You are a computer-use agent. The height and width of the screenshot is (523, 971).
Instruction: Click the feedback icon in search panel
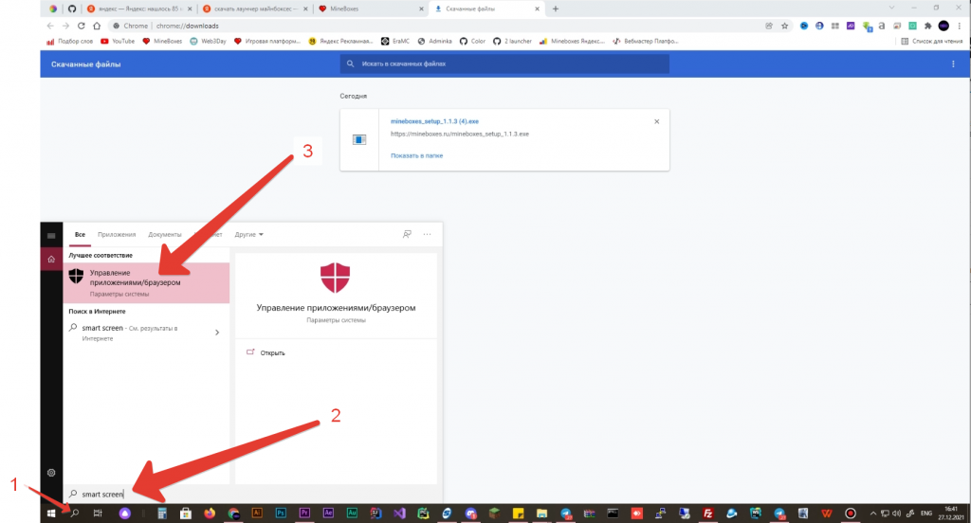tap(406, 234)
